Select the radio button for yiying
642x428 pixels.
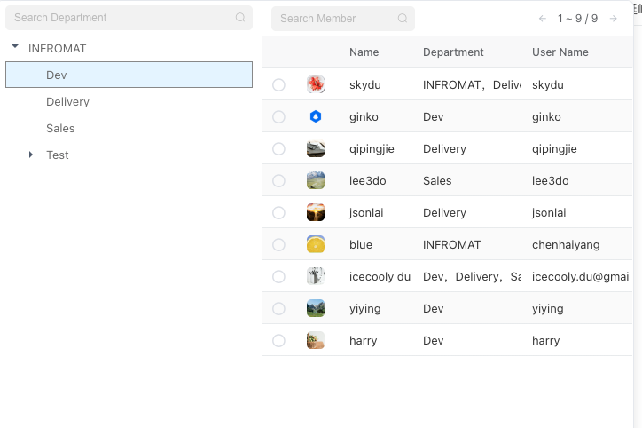(279, 309)
